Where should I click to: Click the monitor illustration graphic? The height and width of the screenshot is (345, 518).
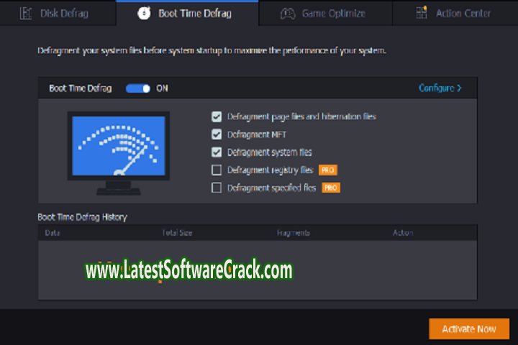(x=118, y=152)
